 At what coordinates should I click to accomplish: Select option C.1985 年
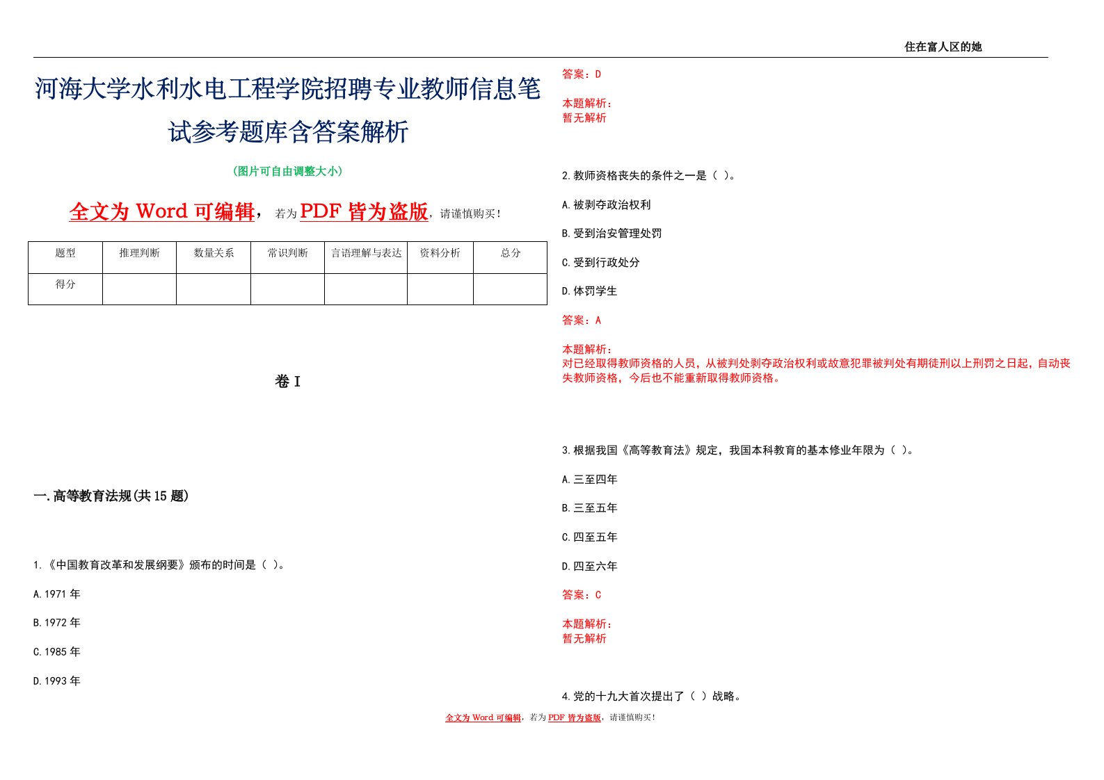[x=57, y=651]
